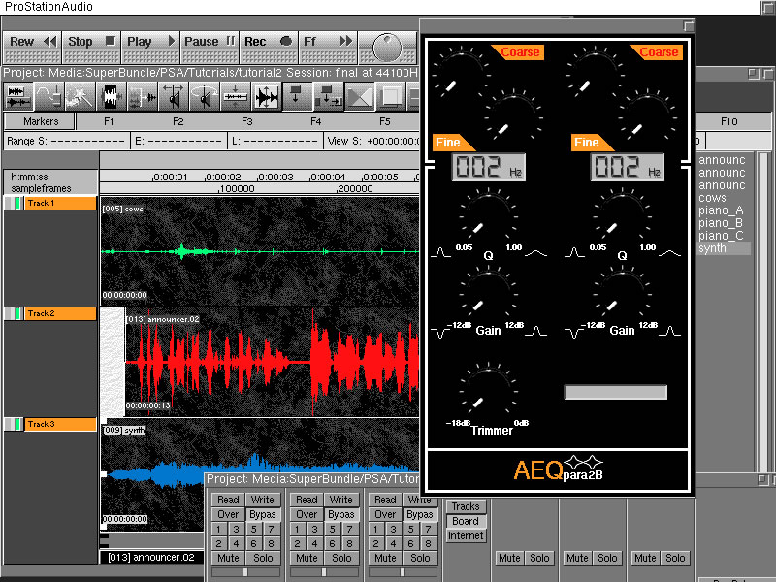Click the right band Gain knob
Viewport: 776px width, 582px height.
coord(622,294)
